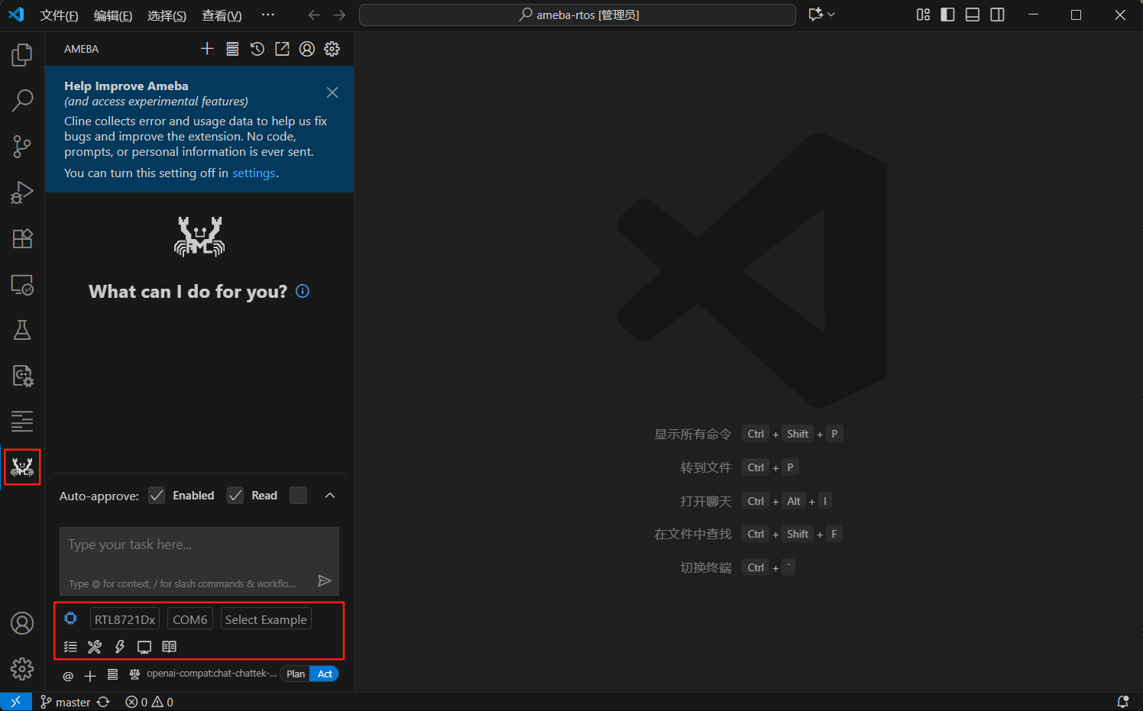Screen dimensions: 1143x711
Task: Open the Ameba crab icon in activity bar
Action: (22, 467)
